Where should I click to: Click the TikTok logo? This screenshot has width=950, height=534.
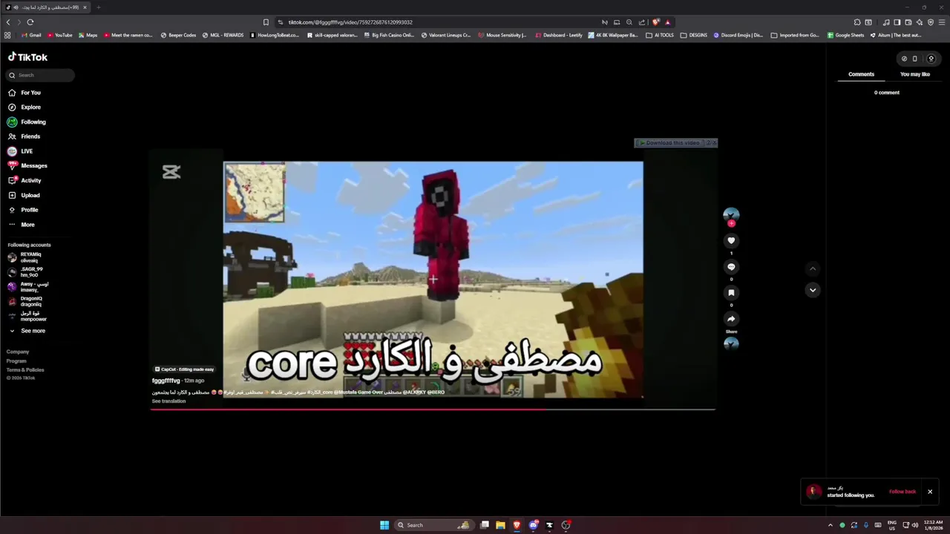pyautogui.click(x=27, y=57)
